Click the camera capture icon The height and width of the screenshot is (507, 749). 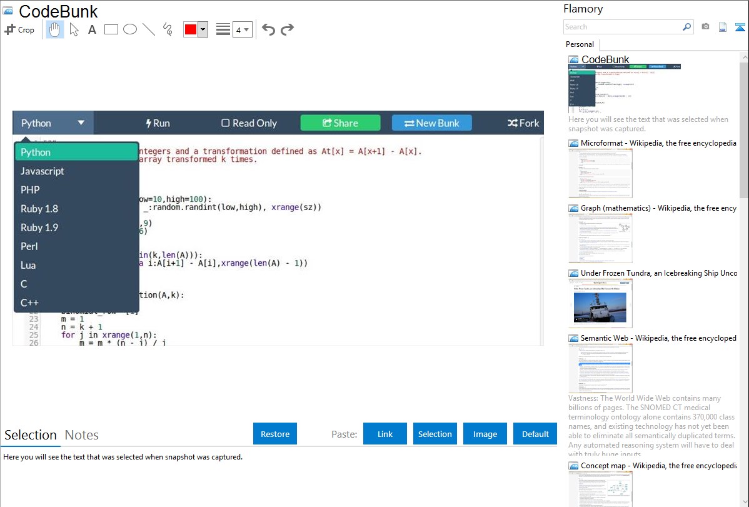point(705,27)
